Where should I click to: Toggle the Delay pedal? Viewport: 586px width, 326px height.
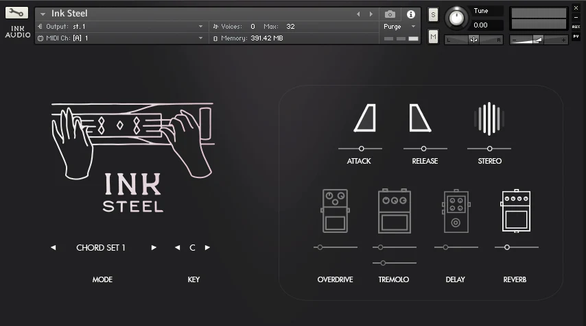tap(456, 211)
